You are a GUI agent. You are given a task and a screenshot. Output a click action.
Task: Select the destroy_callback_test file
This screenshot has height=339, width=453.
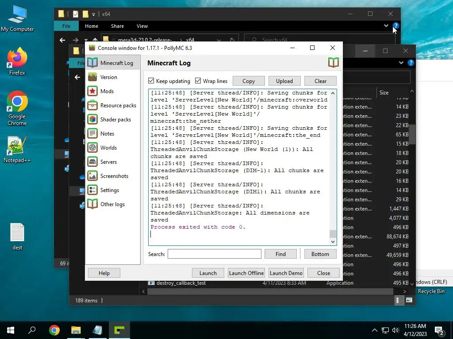click(x=181, y=283)
